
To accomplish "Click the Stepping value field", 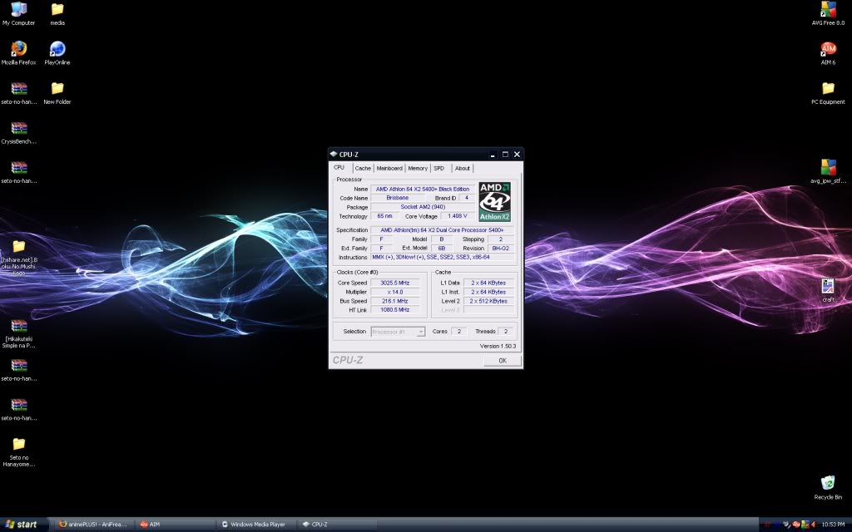I will point(500,239).
